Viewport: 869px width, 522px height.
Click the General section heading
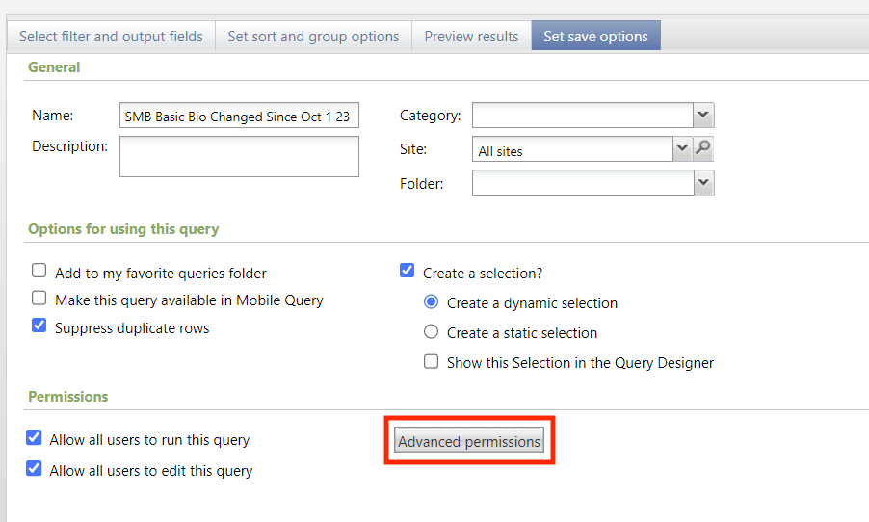point(54,67)
